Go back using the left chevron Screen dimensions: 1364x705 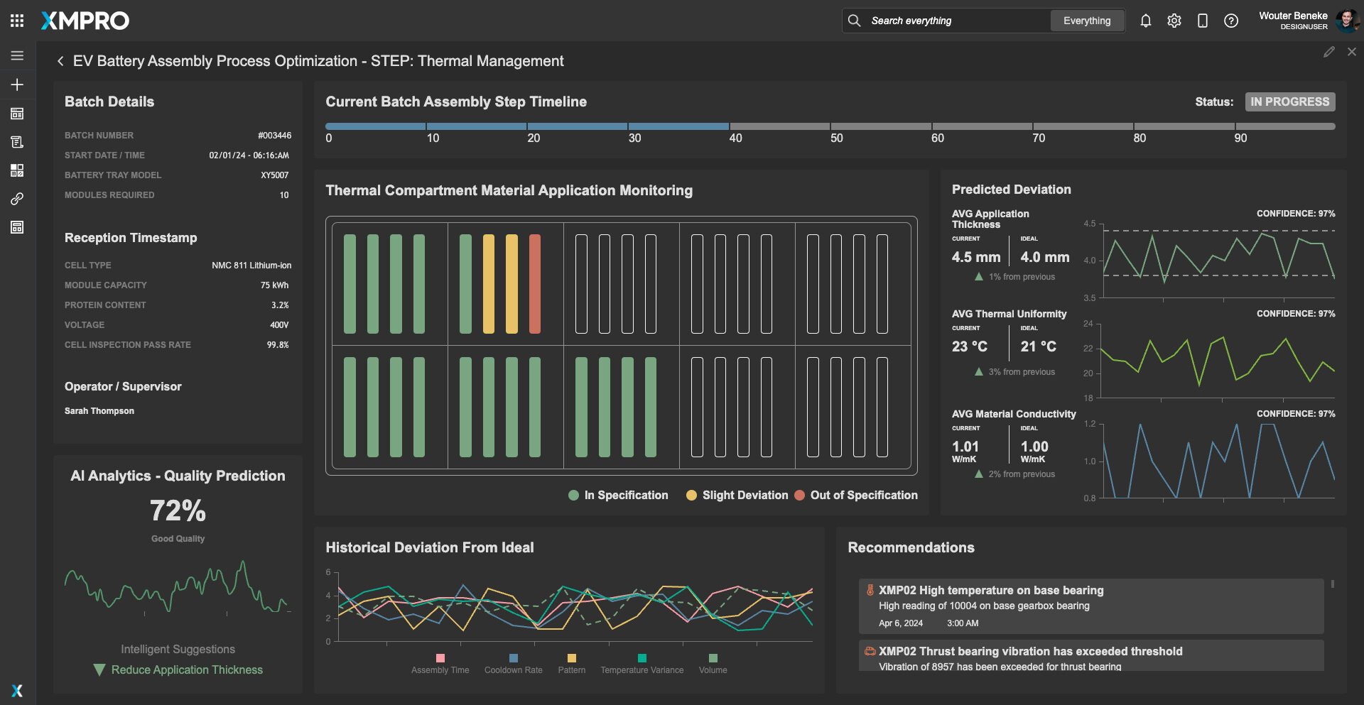[60, 61]
